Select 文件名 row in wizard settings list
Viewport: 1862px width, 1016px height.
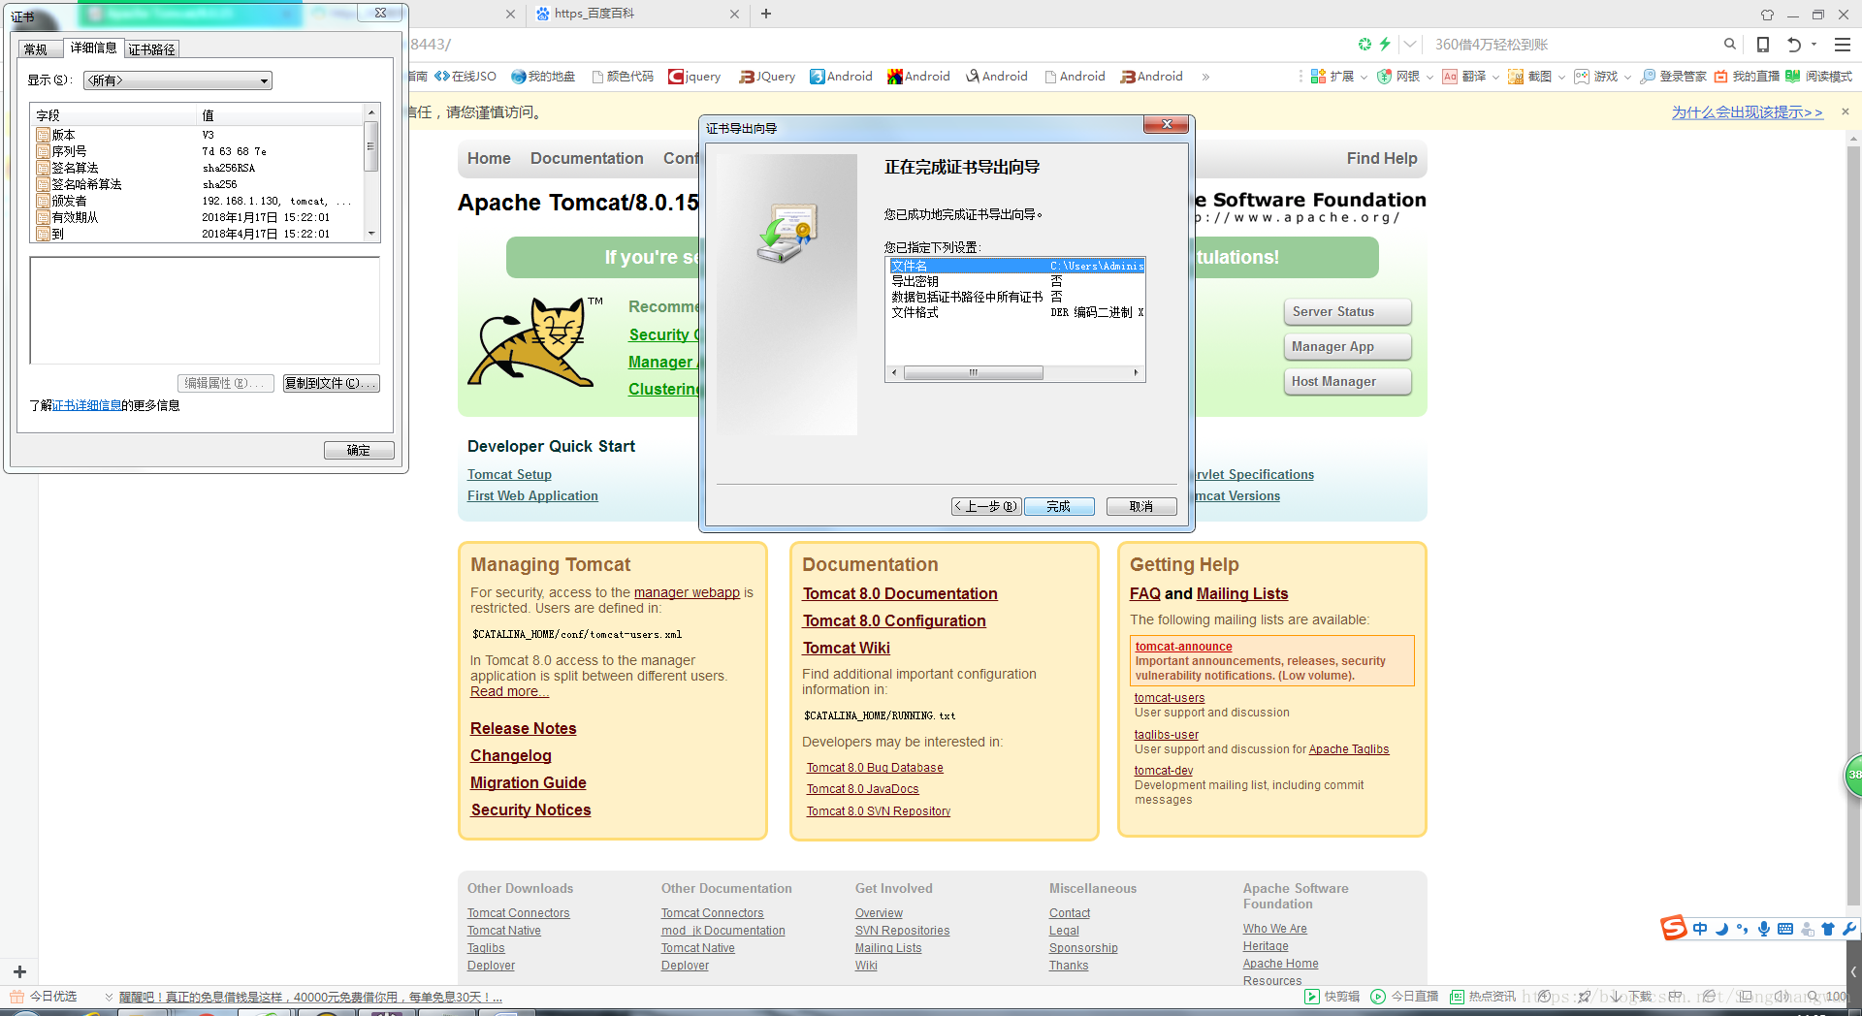[1016, 266]
